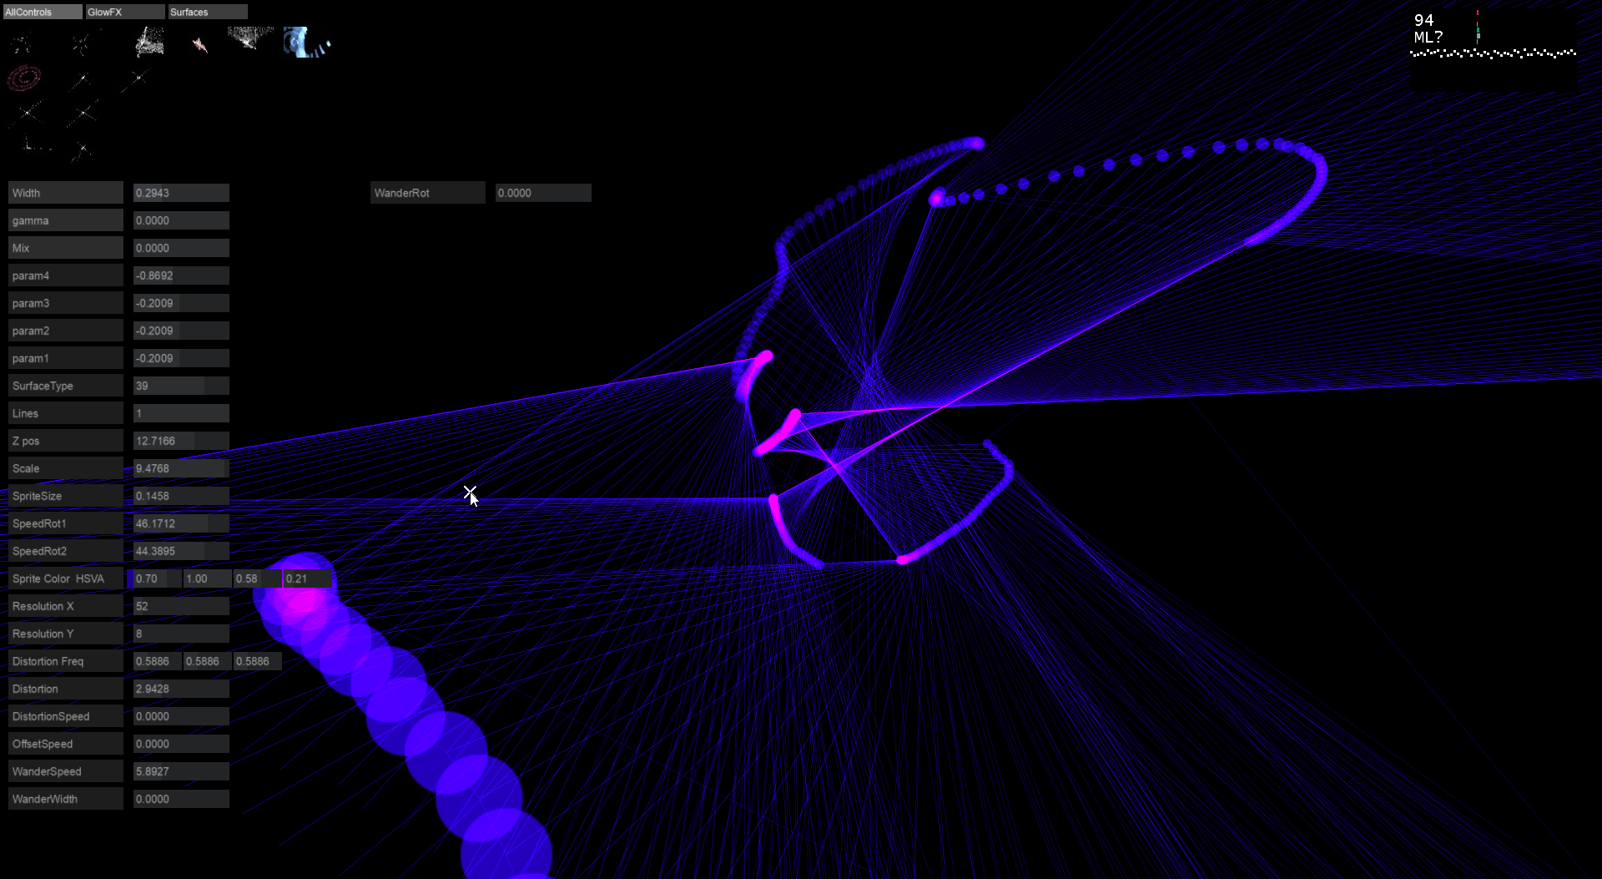Pick the pink lightning-shaped preset thumbnail
Viewport: 1602px width, 879px height.
(x=199, y=44)
